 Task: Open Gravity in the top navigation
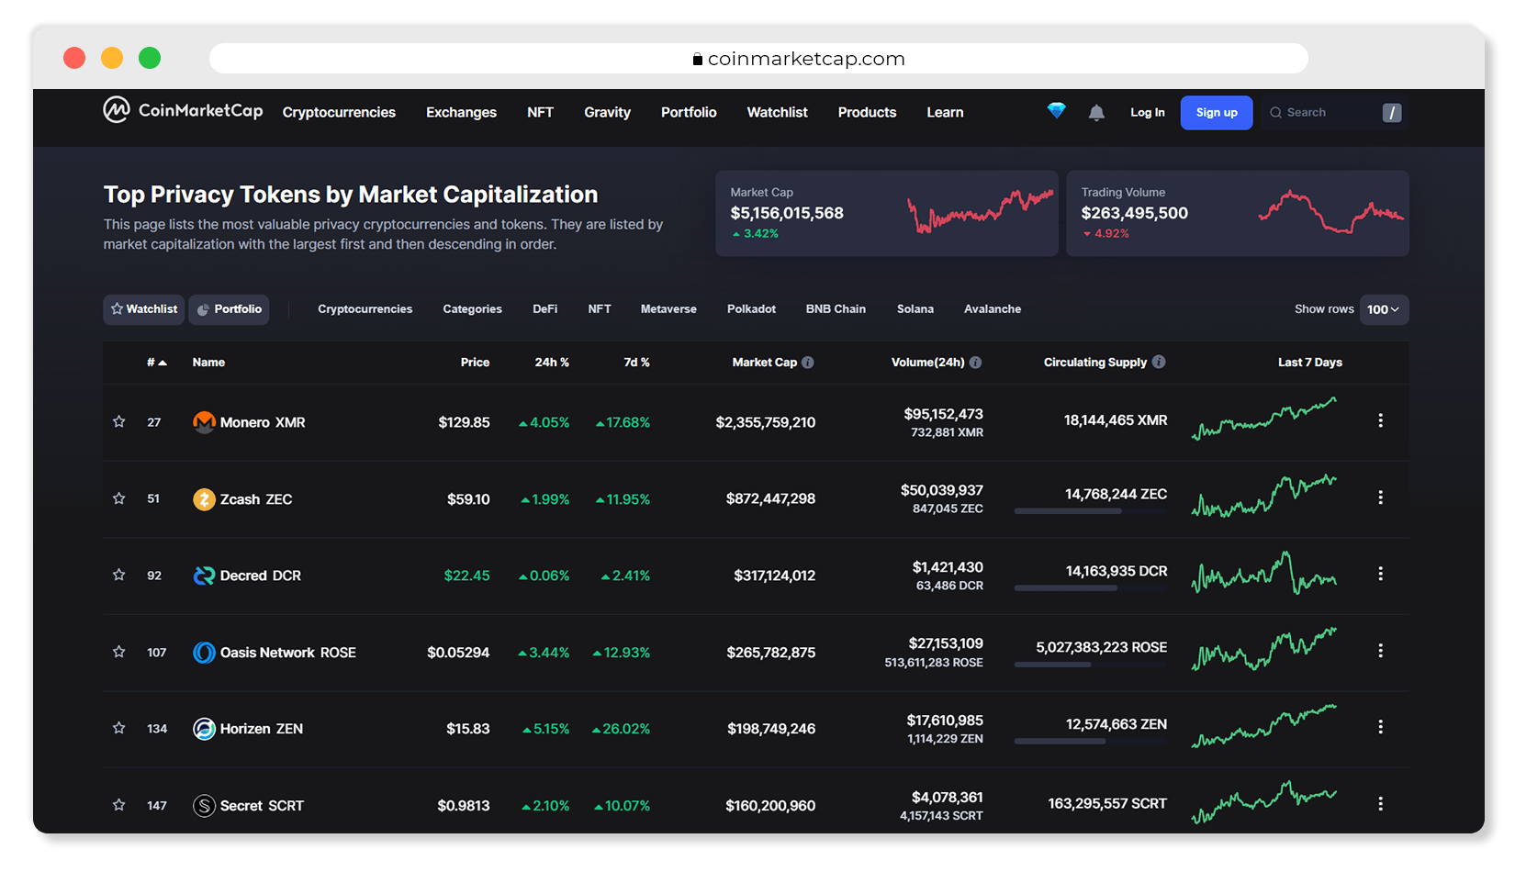(607, 112)
